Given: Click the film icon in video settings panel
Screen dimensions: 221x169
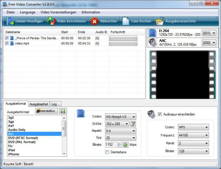Looking at the screenshot, I should click(x=81, y=113).
